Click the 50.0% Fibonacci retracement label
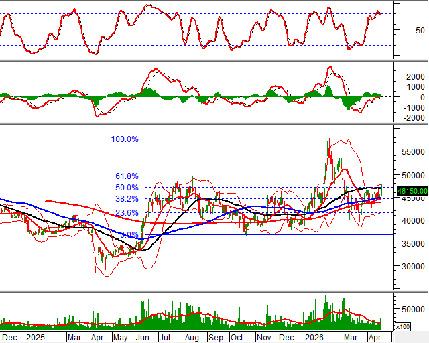 (127, 188)
